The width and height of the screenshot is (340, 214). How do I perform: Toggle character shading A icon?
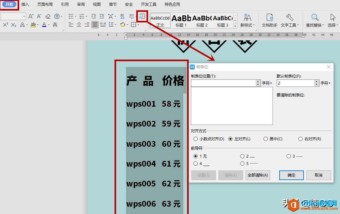[55, 25]
